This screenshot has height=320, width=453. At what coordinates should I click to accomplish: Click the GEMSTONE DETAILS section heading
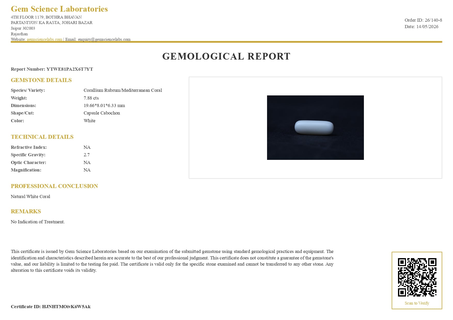[41, 80]
